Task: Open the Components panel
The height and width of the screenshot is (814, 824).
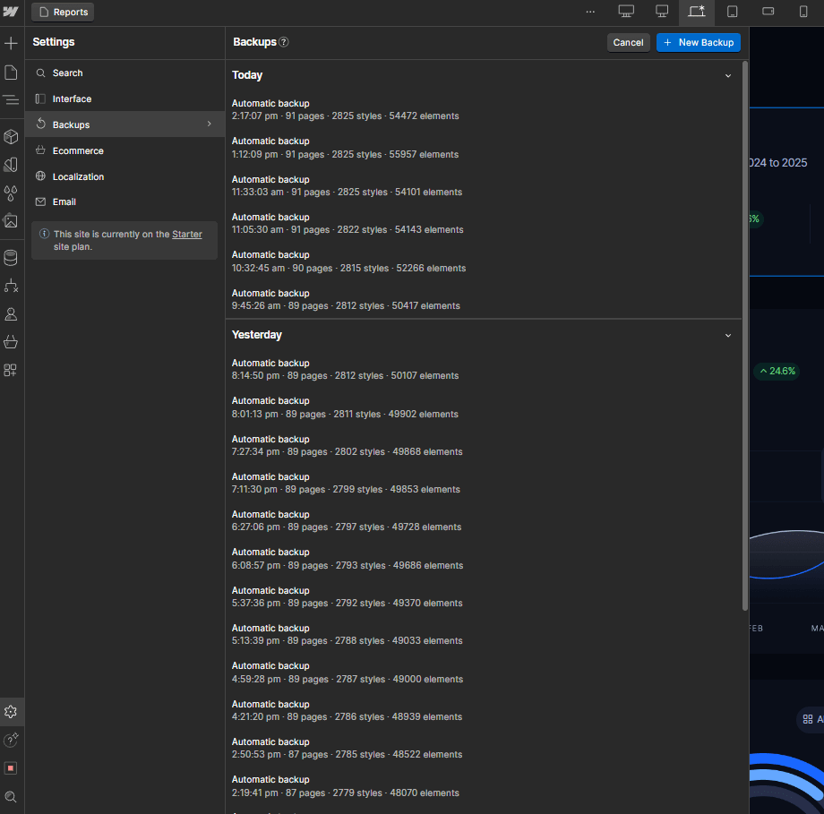Action: click(11, 136)
